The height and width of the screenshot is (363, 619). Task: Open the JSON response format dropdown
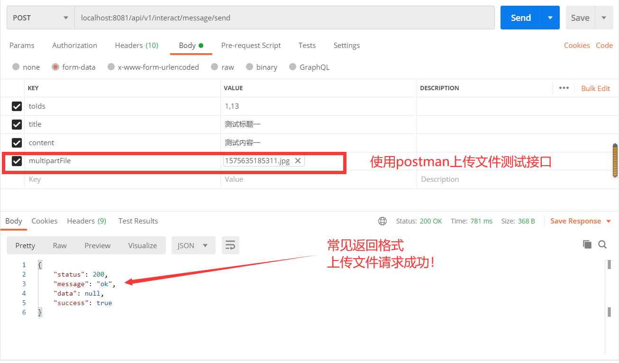(x=193, y=245)
